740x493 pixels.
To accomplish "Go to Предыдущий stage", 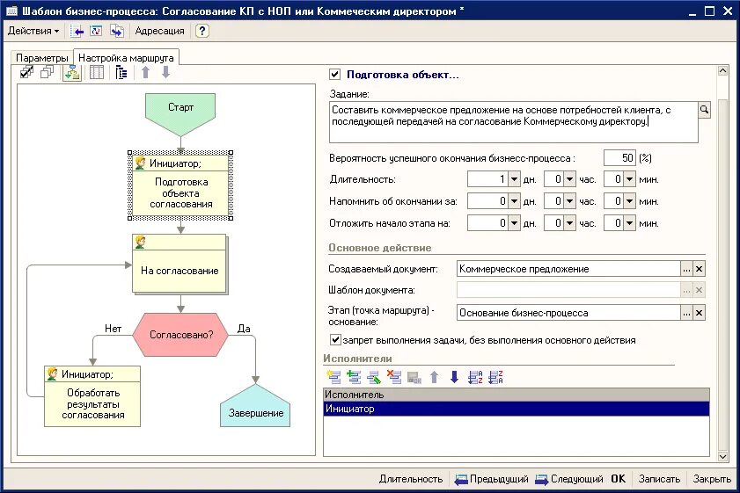I will (491, 479).
